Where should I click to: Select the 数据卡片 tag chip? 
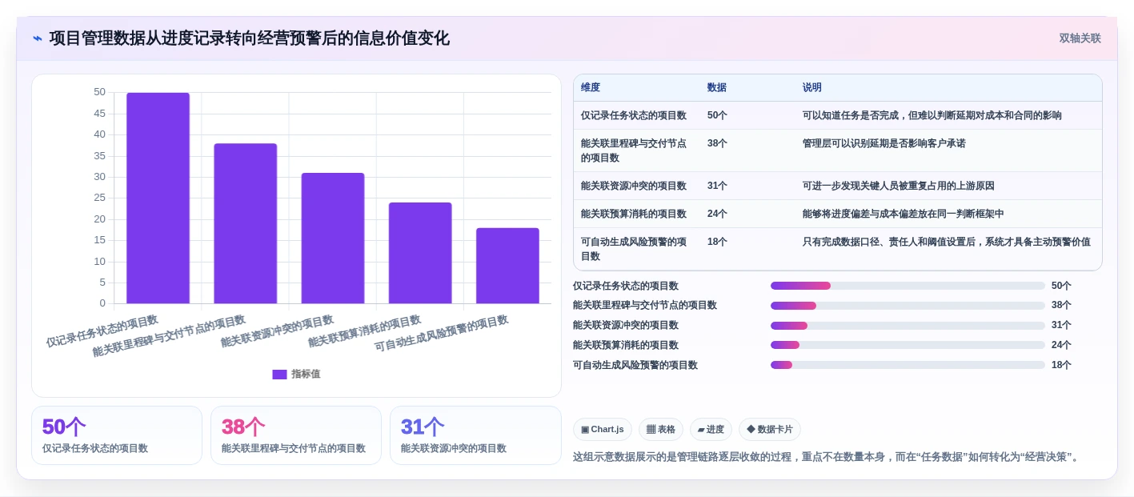pos(770,430)
